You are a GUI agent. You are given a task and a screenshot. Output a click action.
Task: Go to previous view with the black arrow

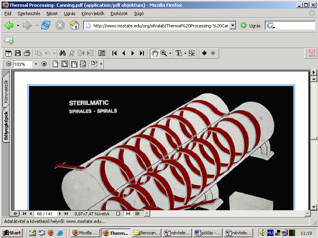[204, 53]
